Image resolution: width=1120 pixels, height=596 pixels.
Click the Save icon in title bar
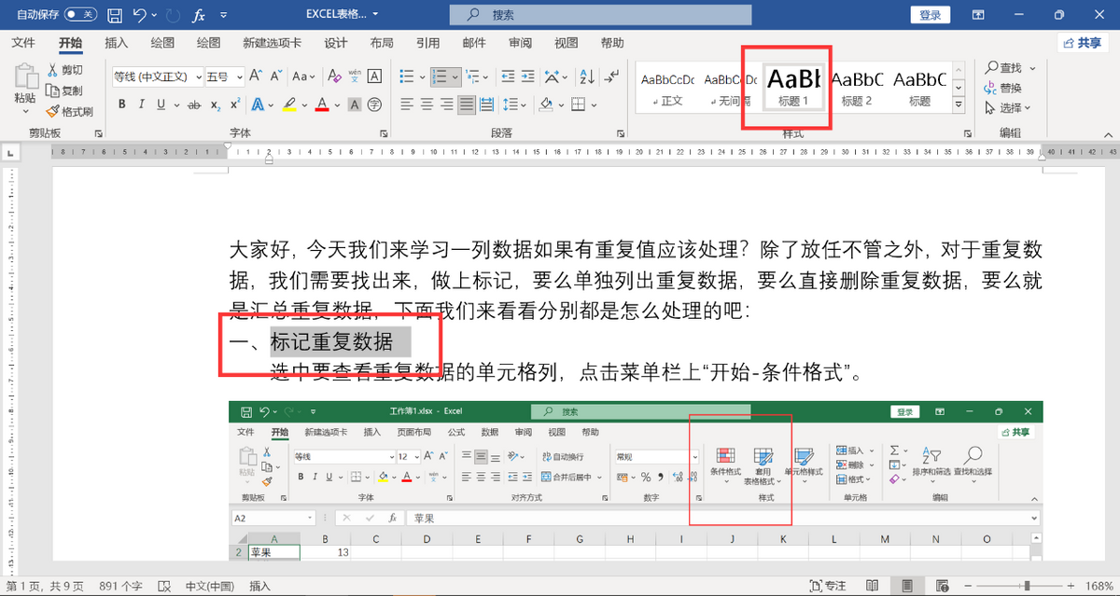114,15
